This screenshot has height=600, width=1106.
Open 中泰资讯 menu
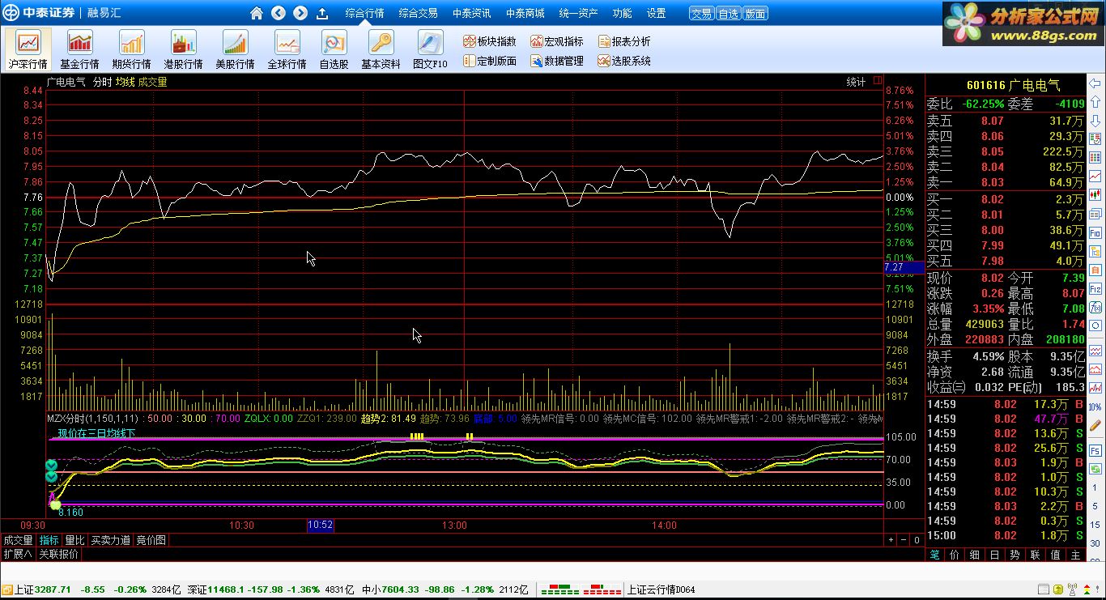471,13
